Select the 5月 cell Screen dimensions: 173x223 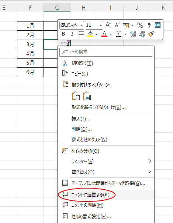pos(30,63)
